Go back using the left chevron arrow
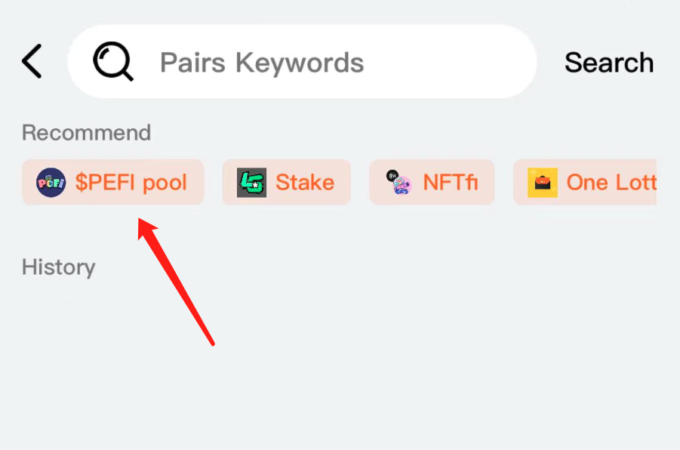 point(32,61)
